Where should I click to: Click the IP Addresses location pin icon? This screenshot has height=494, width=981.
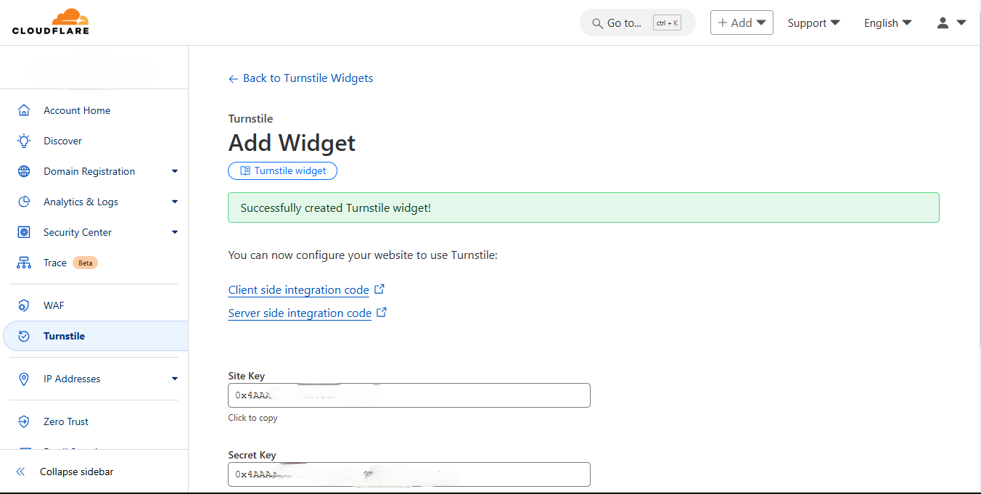tap(23, 379)
